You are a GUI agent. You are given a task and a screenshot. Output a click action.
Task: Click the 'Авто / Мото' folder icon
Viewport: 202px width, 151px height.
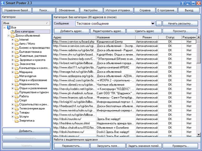click(x=16, y=44)
